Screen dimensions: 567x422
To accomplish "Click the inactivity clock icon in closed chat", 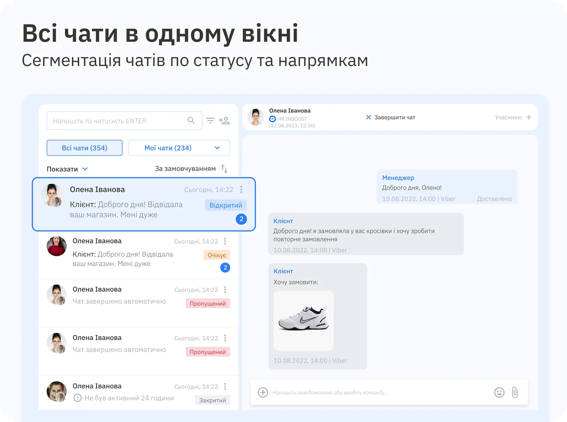I will tap(77, 398).
